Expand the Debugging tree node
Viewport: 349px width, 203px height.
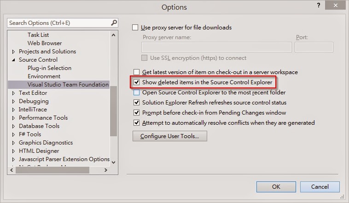pyautogui.click(x=13, y=101)
